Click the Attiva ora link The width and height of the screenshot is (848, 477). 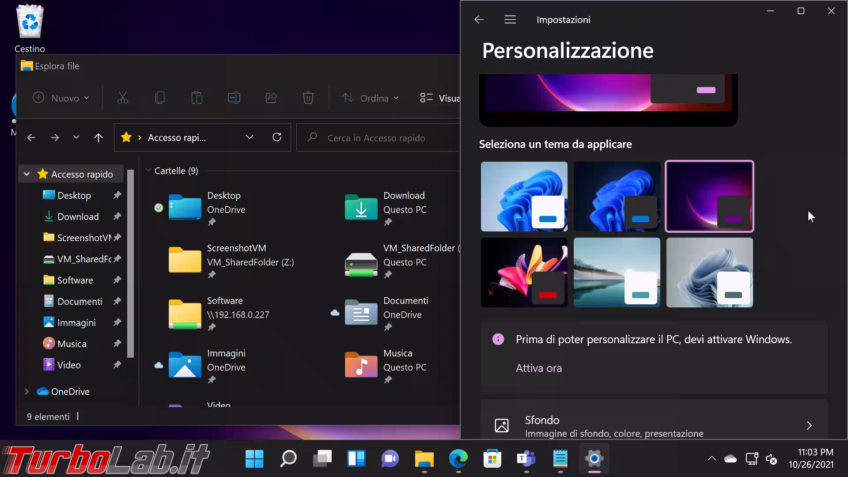coord(538,368)
